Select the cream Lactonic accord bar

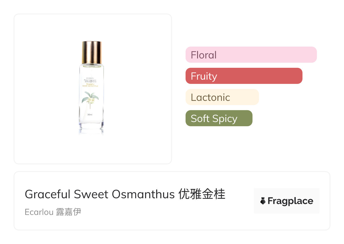click(x=222, y=97)
